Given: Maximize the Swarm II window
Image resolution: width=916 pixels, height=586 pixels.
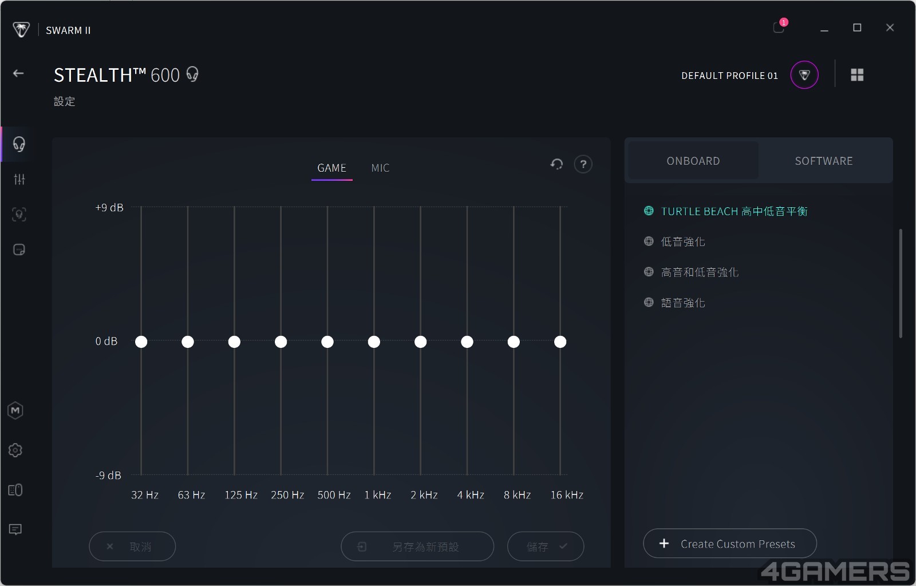Looking at the screenshot, I should coord(857,27).
